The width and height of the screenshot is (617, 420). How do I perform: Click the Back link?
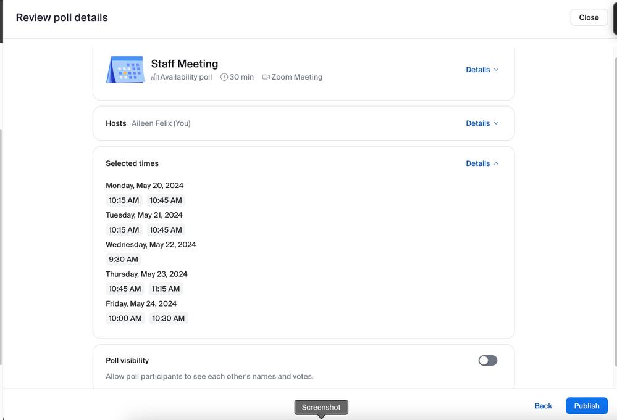[543, 406]
